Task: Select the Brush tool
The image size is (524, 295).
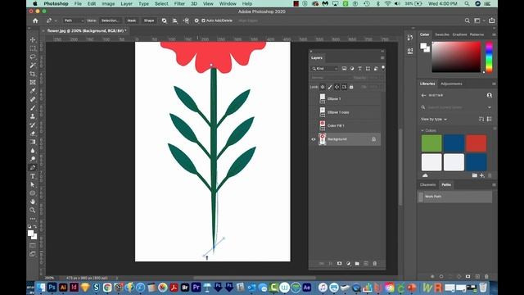Action: coord(33,107)
